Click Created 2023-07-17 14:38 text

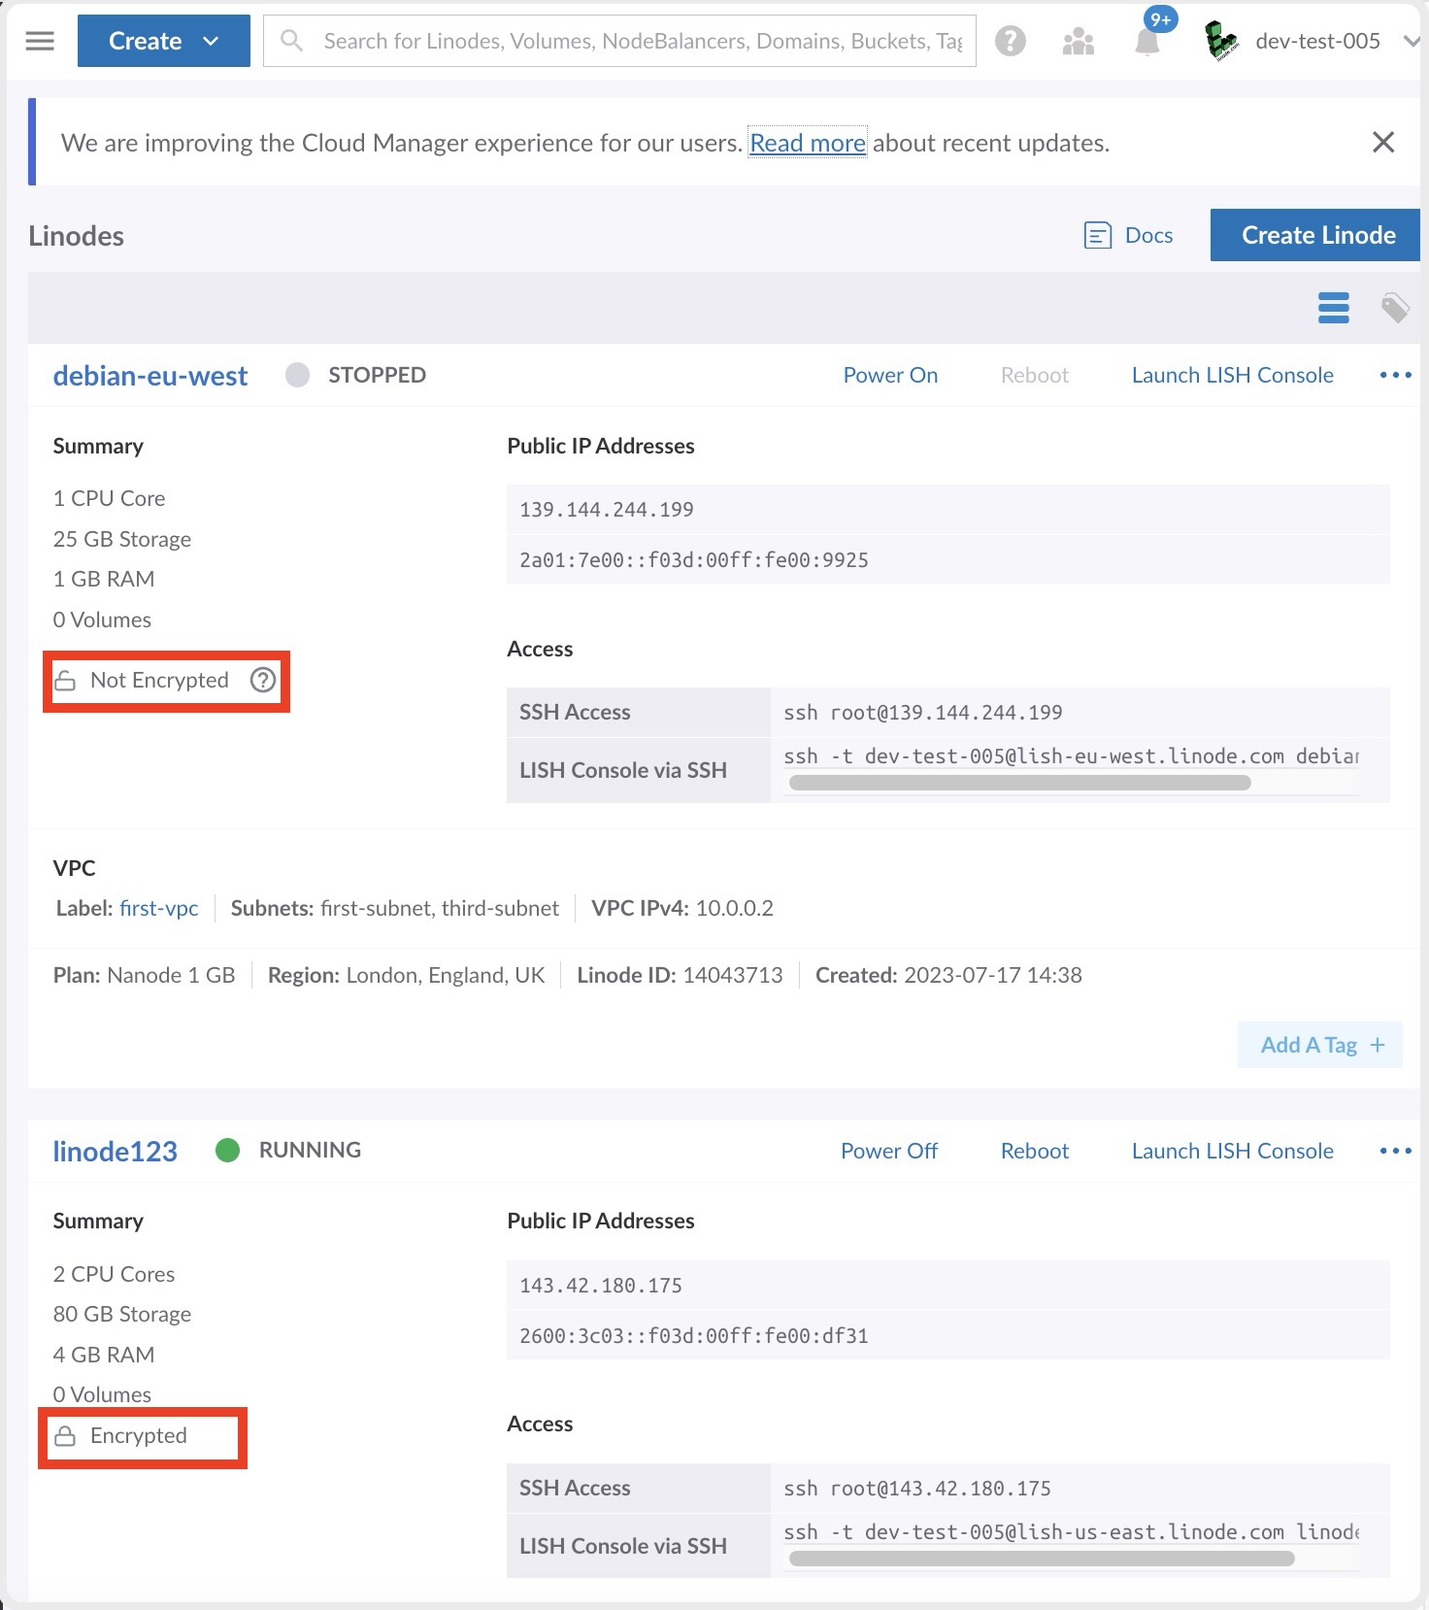[x=948, y=975]
